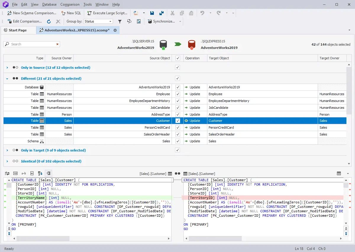Switch to the Start Page tab
Viewport: 355px width, 252px height.
(18, 30)
